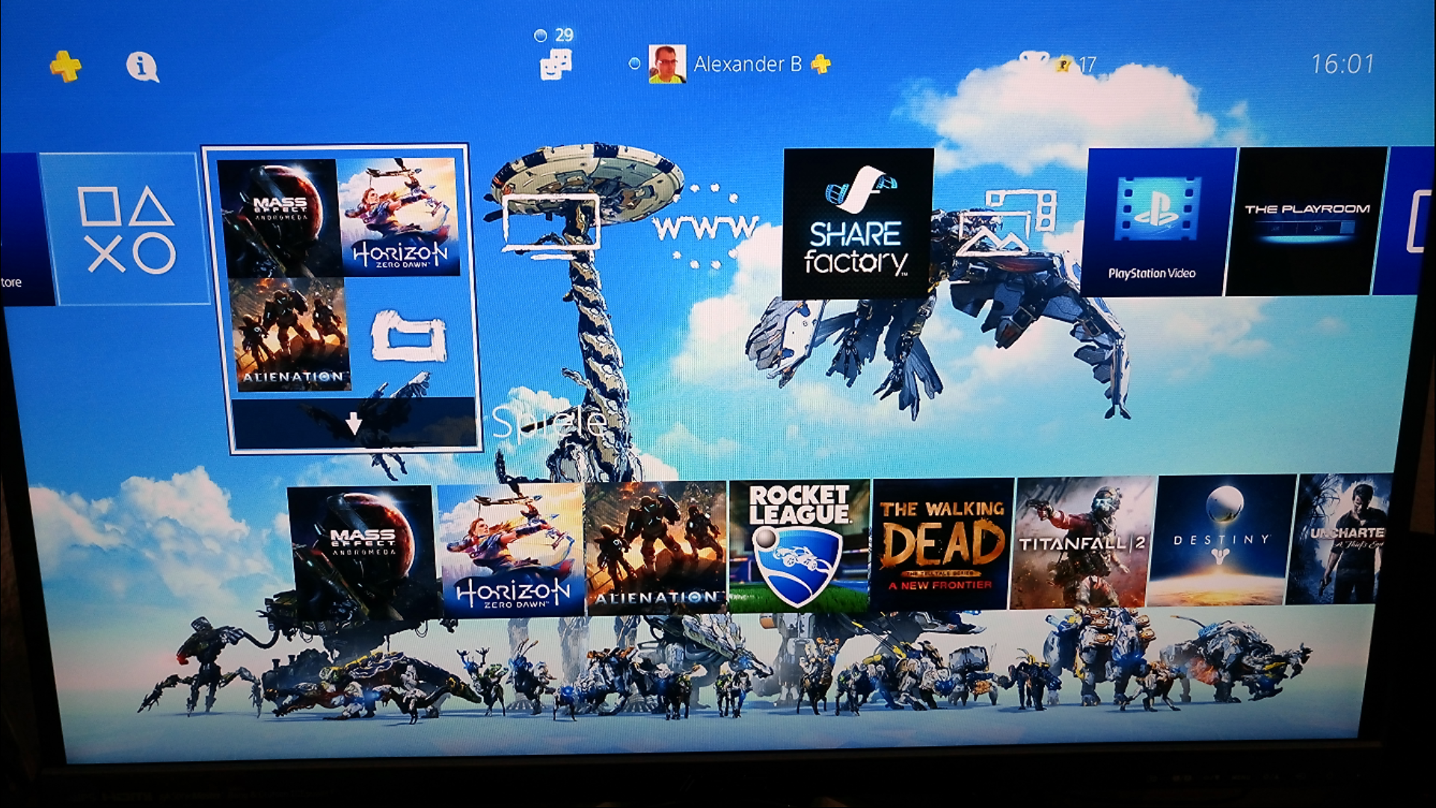This screenshot has height=808, width=1436.
Task: Expand Spiele folder with down arrow
Action: (354, 425)
